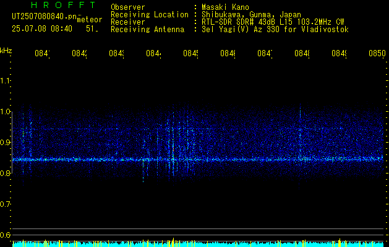Viewport: 389px width, 247px height.
Task: Click the 0848 time marker
Action: click(302, 54)
